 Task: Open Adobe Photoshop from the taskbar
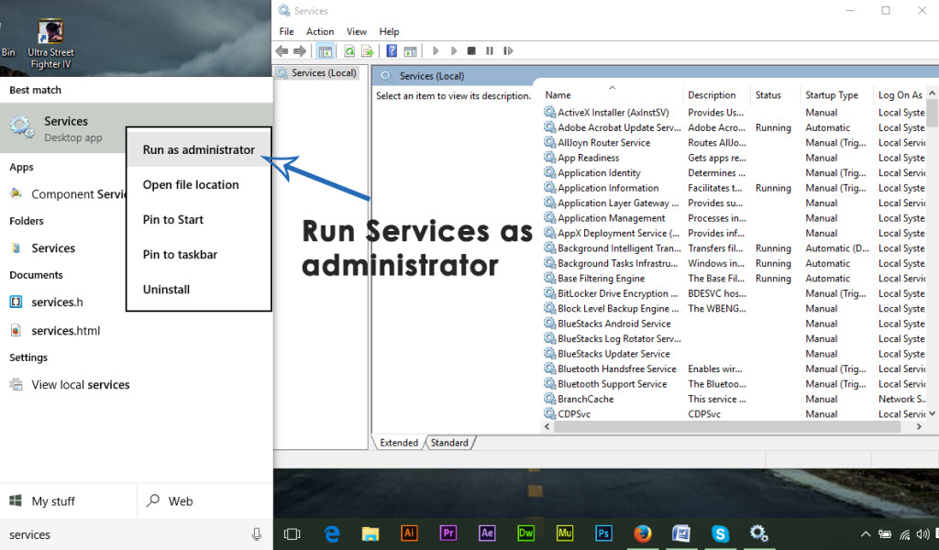(x=603, y=533)
